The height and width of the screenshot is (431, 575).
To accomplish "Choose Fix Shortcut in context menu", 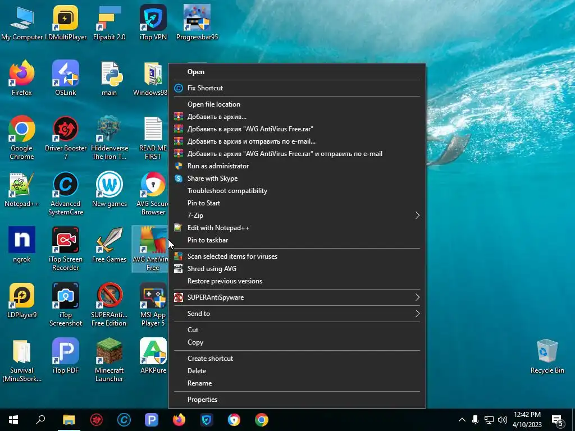I will pos(296,88).
